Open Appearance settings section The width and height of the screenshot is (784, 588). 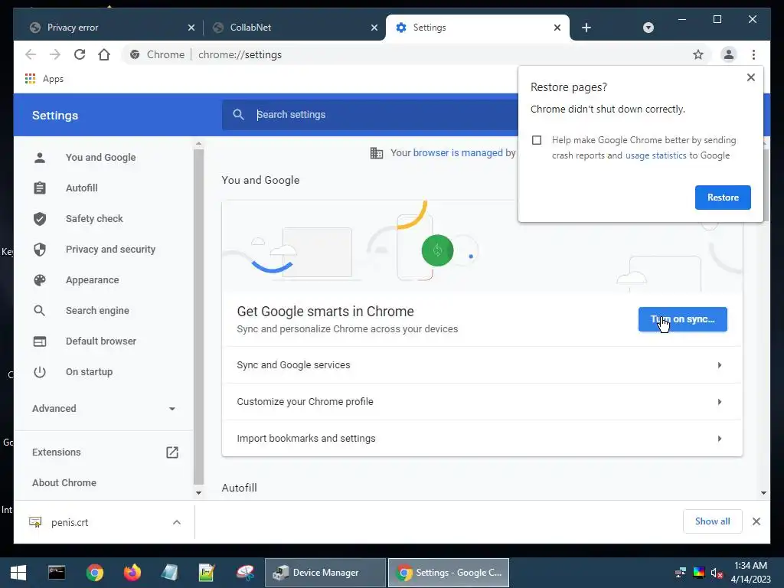(92, 280)
